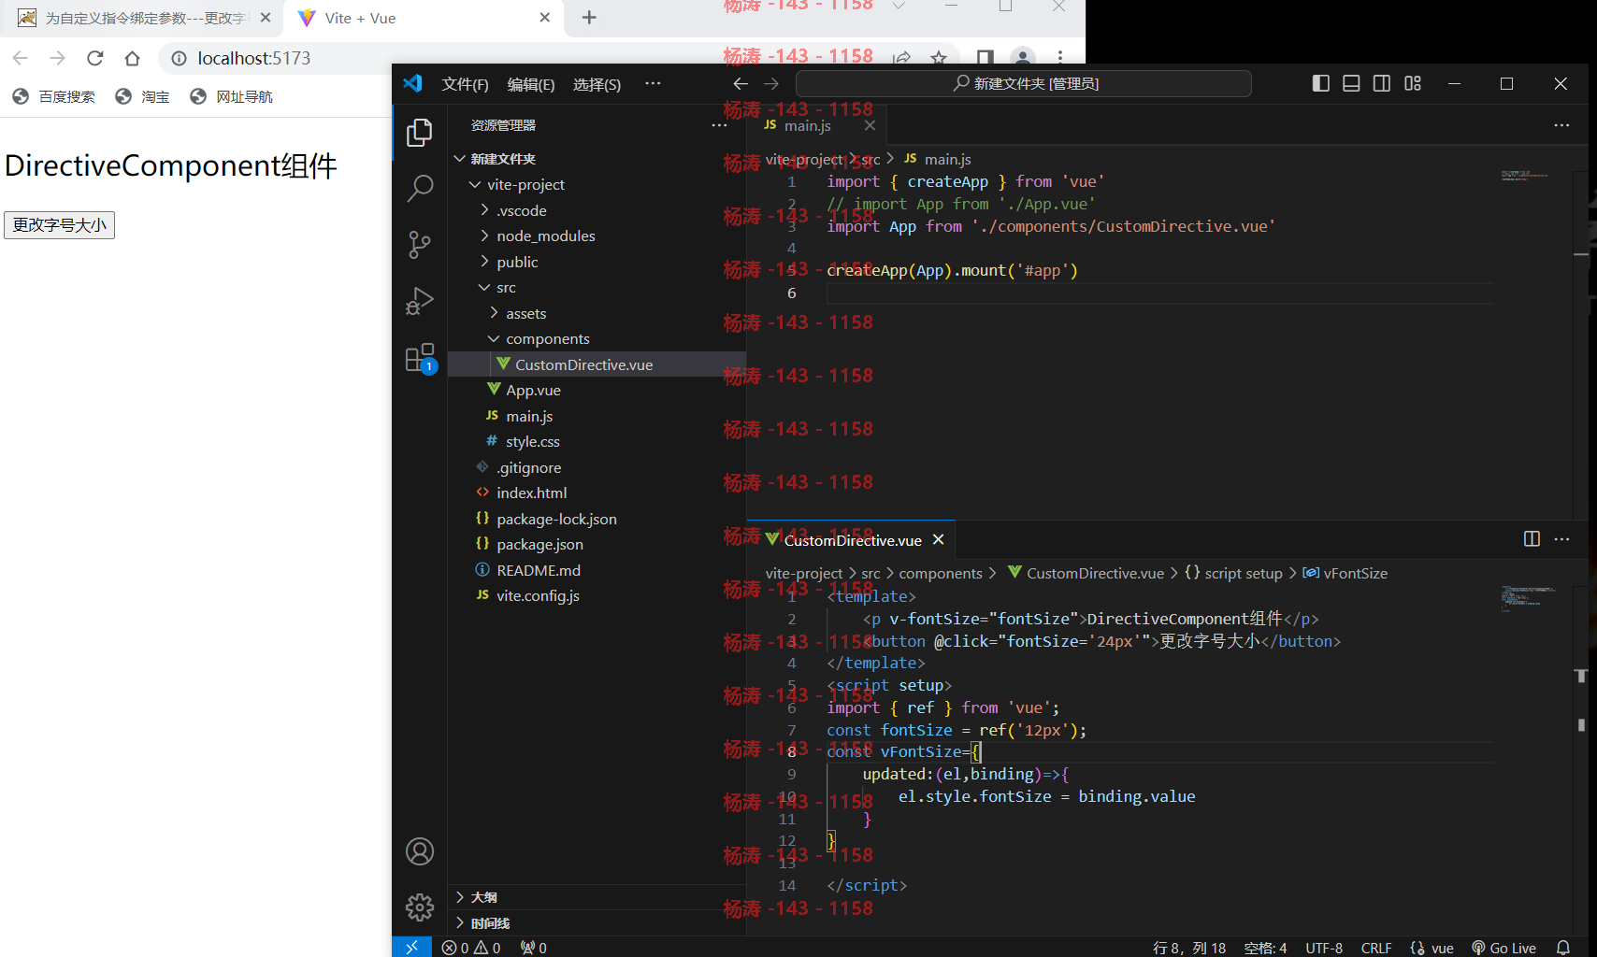Image resolution: width=1597 pixels, height=957 pixels.
Task: Open errors and warnings count in status bar
Action: point(471,948)
